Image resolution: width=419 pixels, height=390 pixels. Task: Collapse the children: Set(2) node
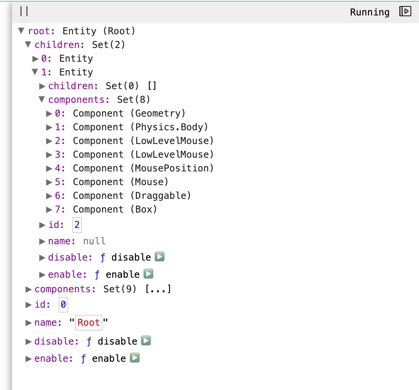pos(28,45)
